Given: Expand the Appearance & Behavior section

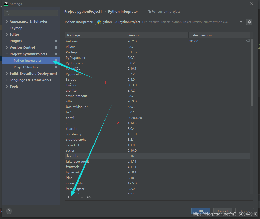Looking at the screenshot, I should (7, 22).
